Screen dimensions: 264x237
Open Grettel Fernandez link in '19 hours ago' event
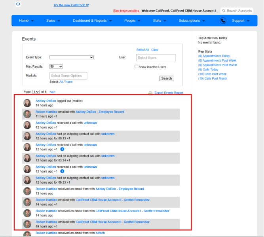coord(112,222)
